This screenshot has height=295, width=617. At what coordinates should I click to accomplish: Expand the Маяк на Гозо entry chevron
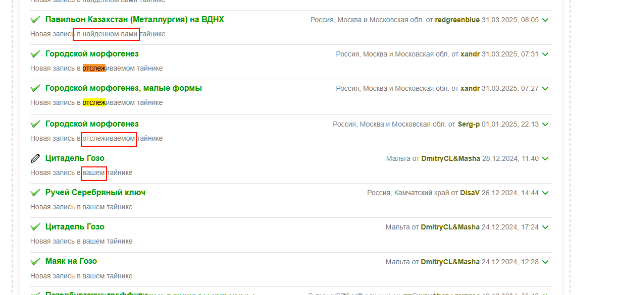545,262
